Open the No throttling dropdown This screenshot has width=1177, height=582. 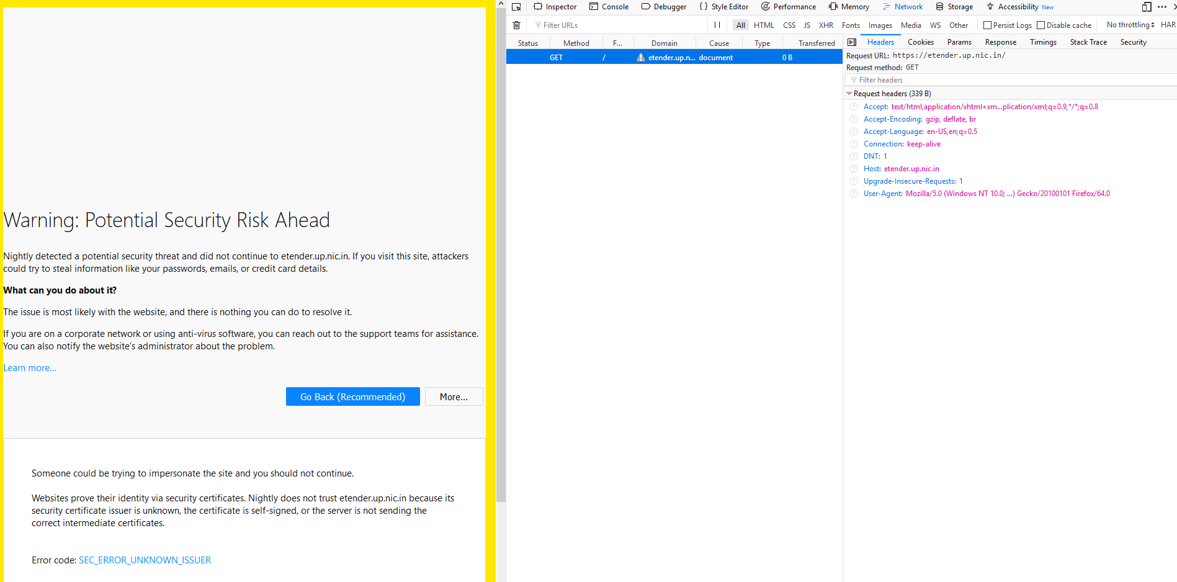(1129, 24)
